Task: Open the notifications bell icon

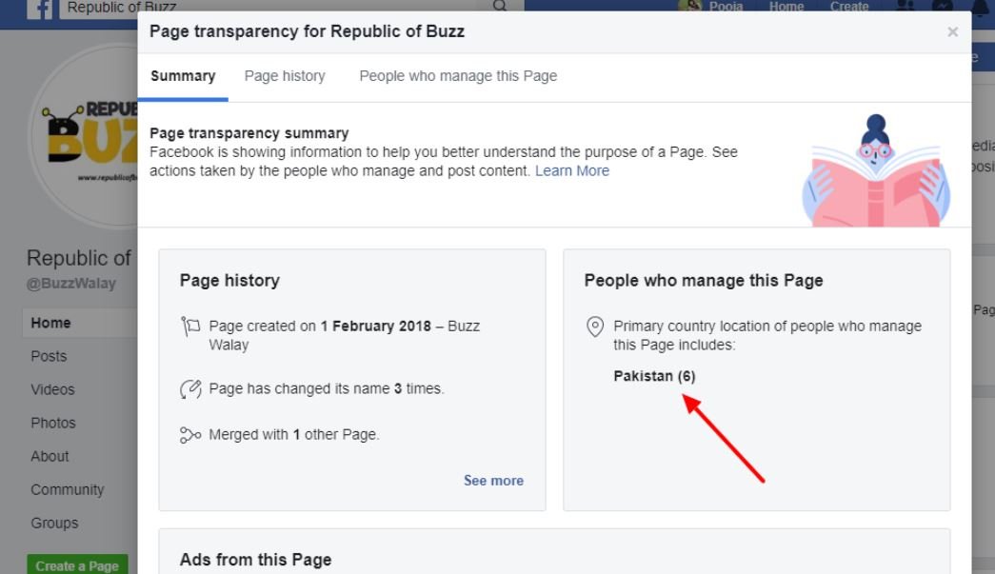Action: click(980, 7)
